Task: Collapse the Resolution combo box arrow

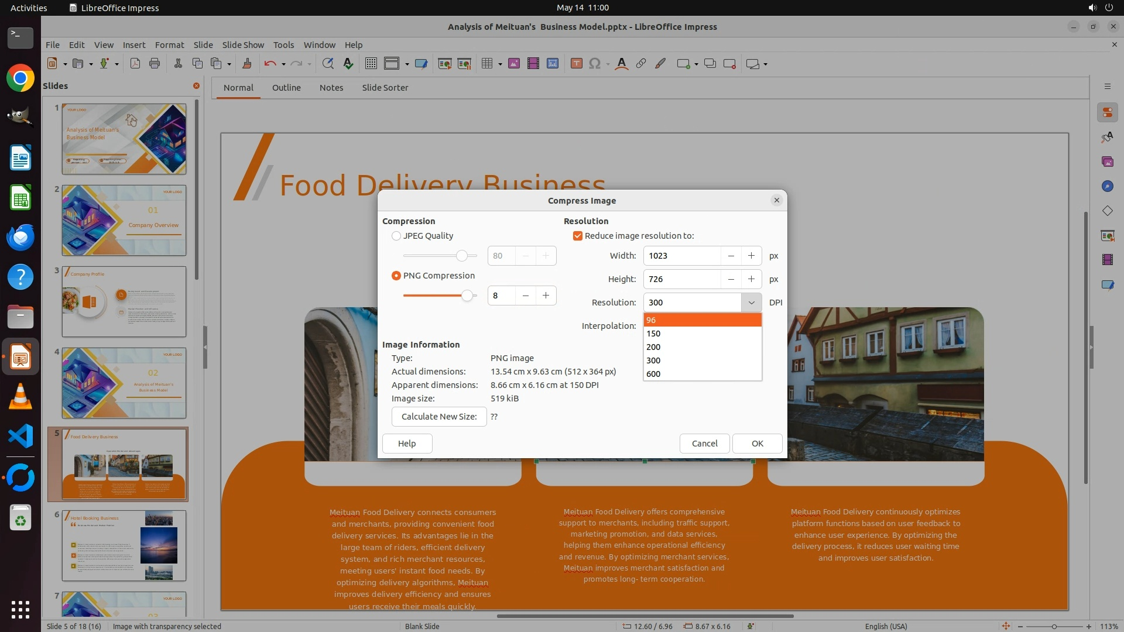Action: (751, 303)
